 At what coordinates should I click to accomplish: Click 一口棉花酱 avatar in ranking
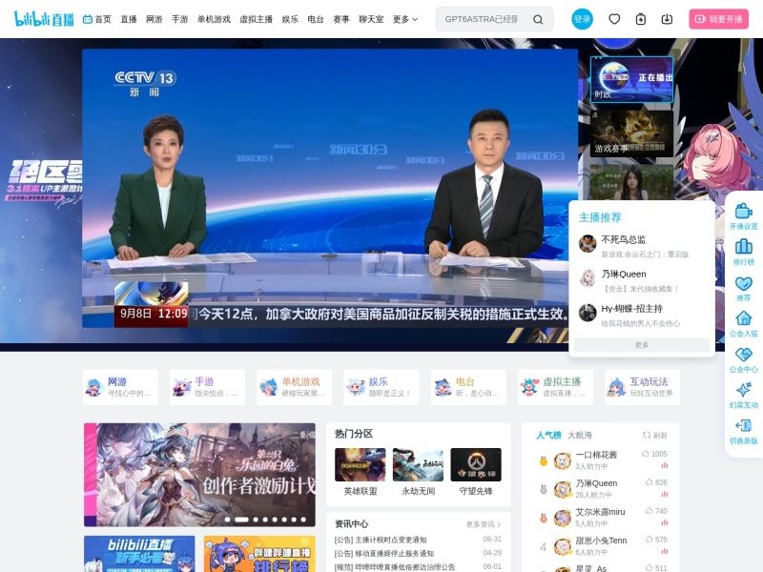click(x=563, y=460)
